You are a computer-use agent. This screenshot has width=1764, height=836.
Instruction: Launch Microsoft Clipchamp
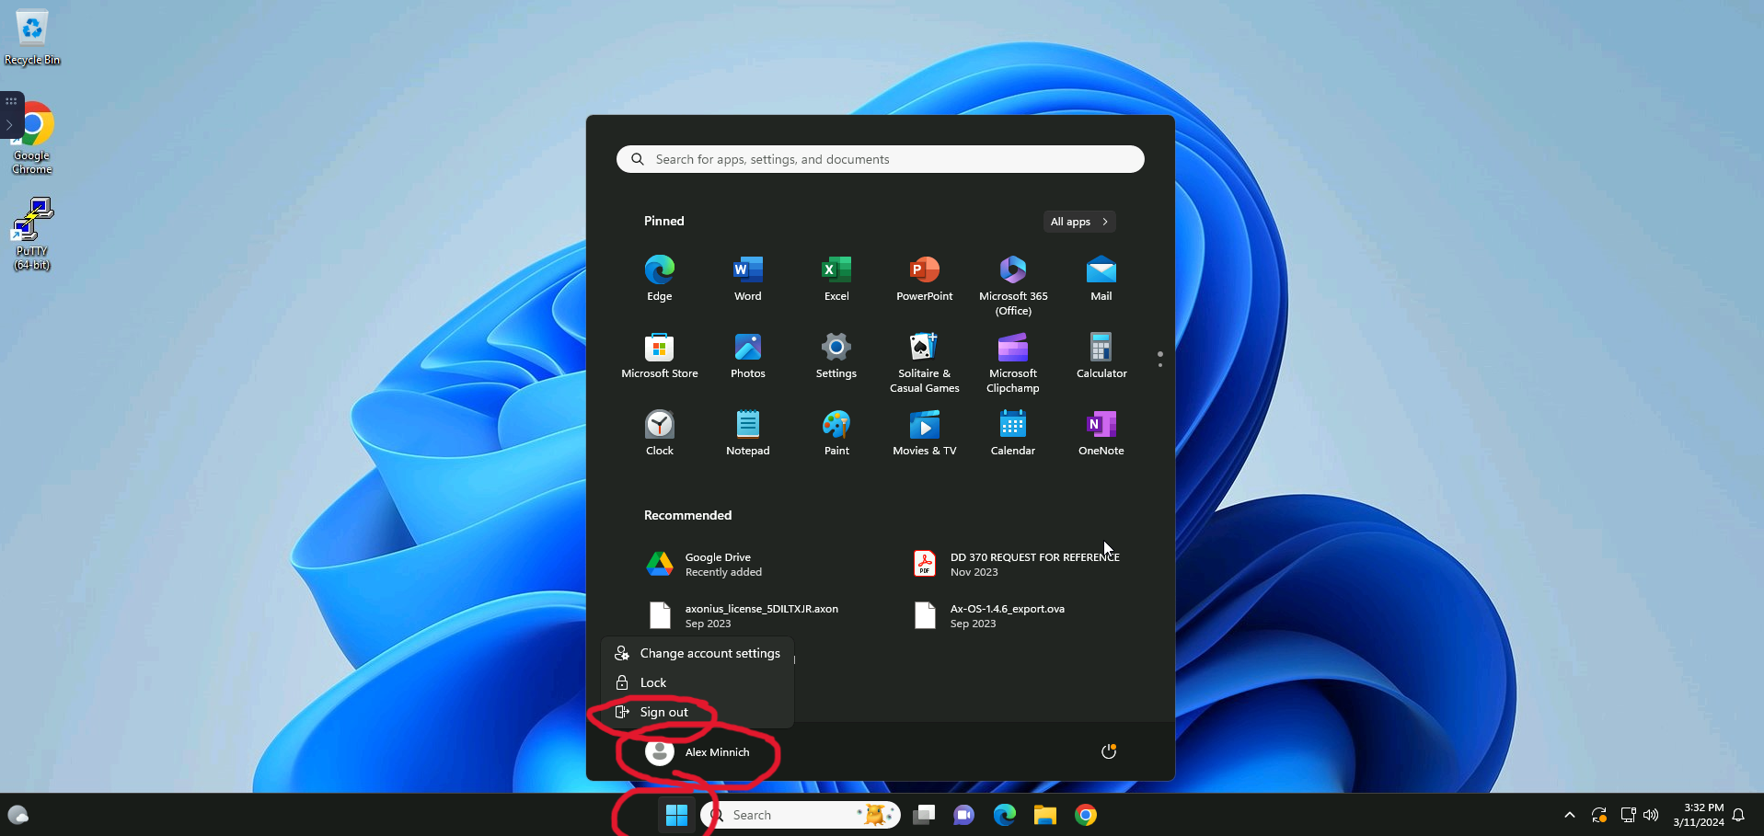(x=1013, y=363)
